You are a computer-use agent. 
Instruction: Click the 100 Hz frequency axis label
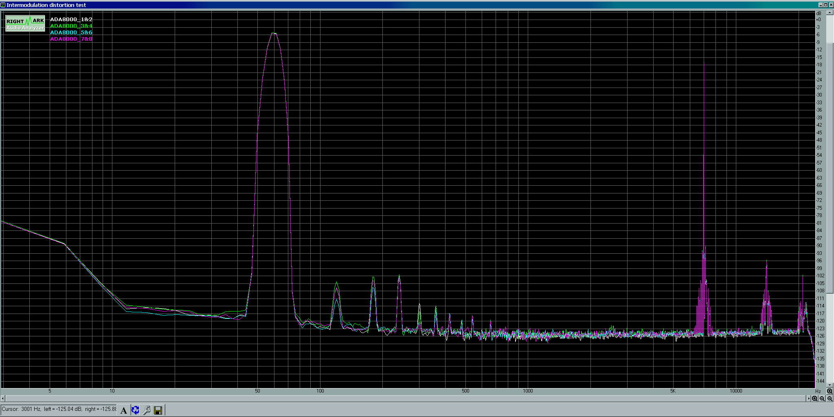pos(320,391)
